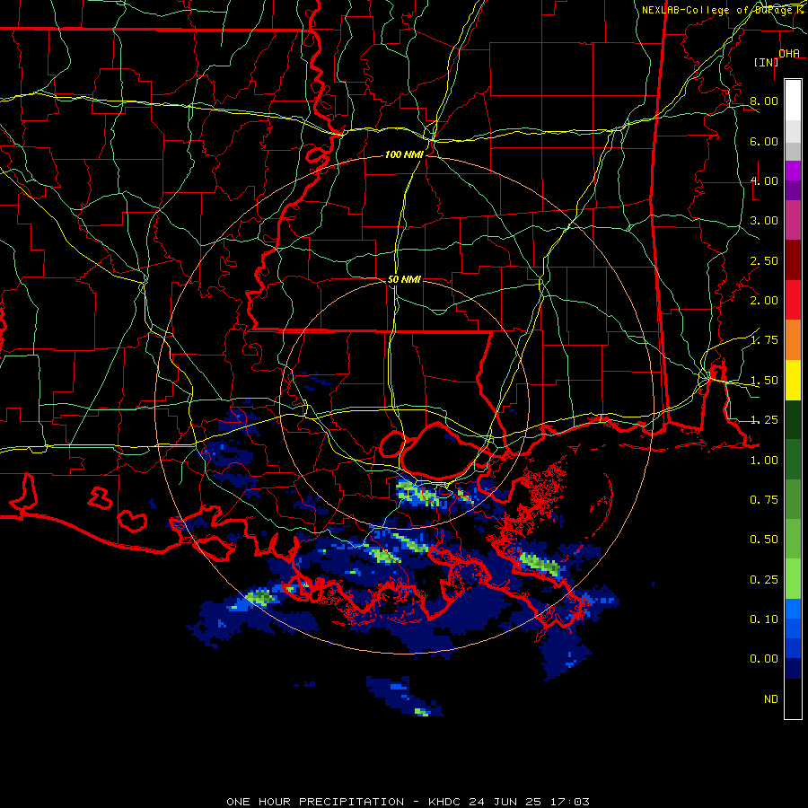Click the '4.00' scale label
The height and width of the screenshot is (808, 808).
coord(764,180)
